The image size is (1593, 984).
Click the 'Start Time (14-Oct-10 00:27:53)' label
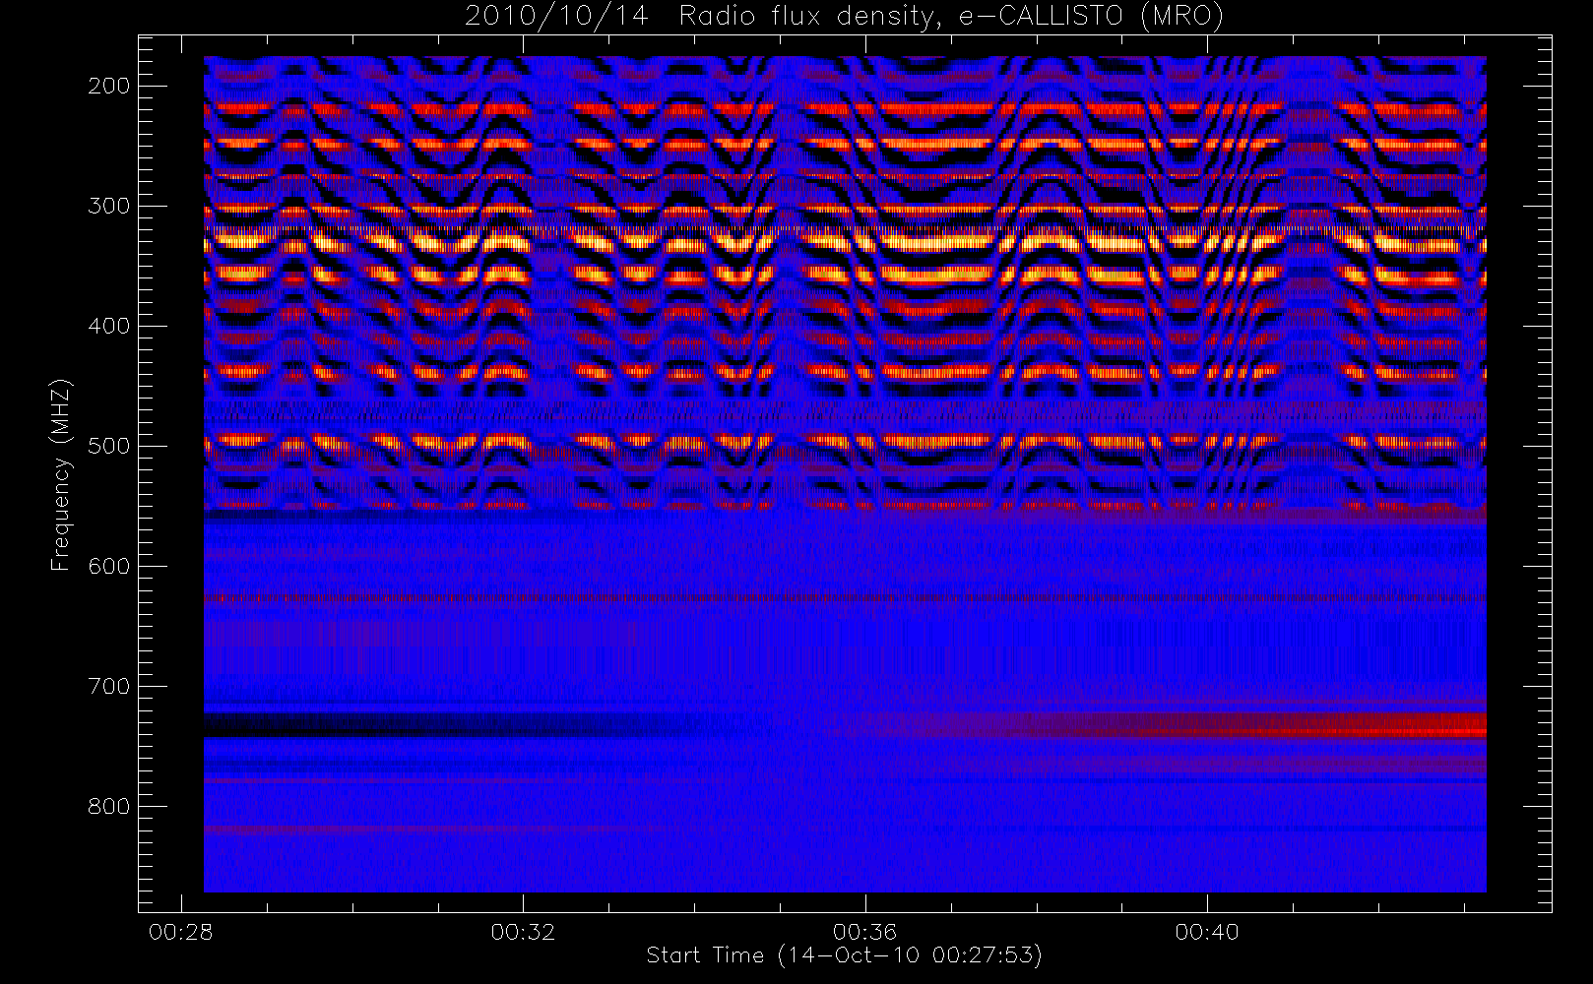pos(844,955)
